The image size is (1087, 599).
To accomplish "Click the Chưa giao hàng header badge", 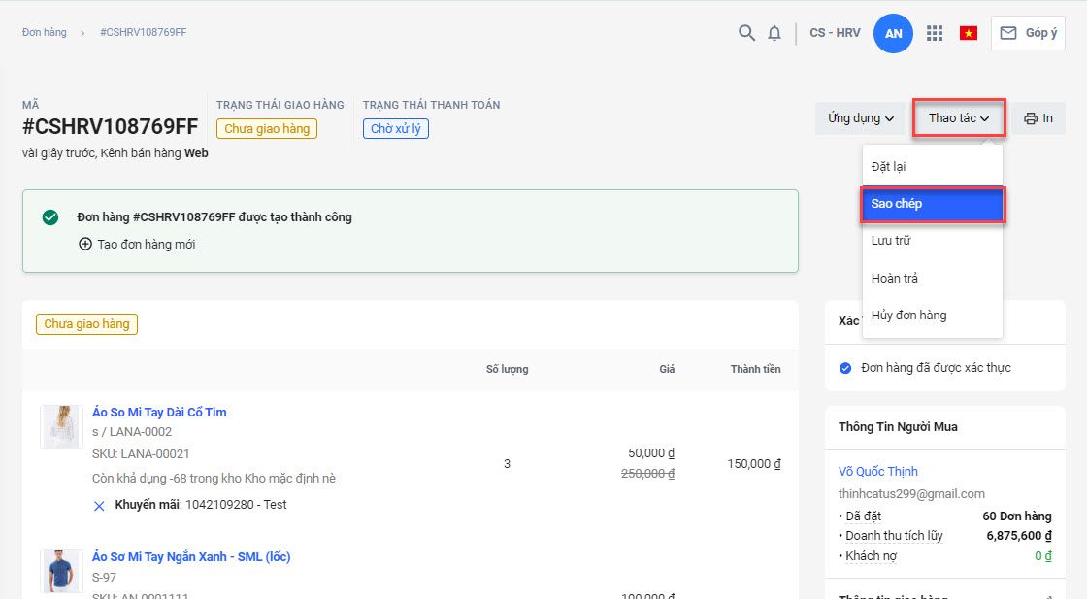I will point(267,129).
